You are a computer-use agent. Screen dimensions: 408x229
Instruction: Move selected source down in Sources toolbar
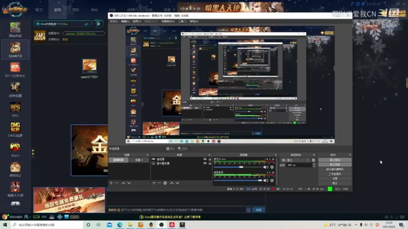(x=177, y=183)
